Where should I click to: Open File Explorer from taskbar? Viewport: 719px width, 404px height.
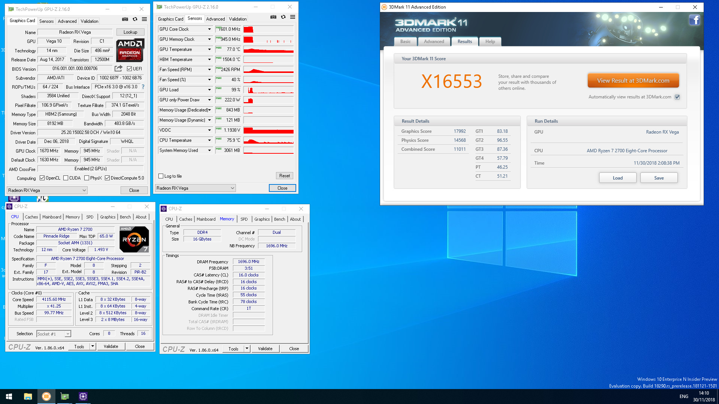(x=28, y=397)
